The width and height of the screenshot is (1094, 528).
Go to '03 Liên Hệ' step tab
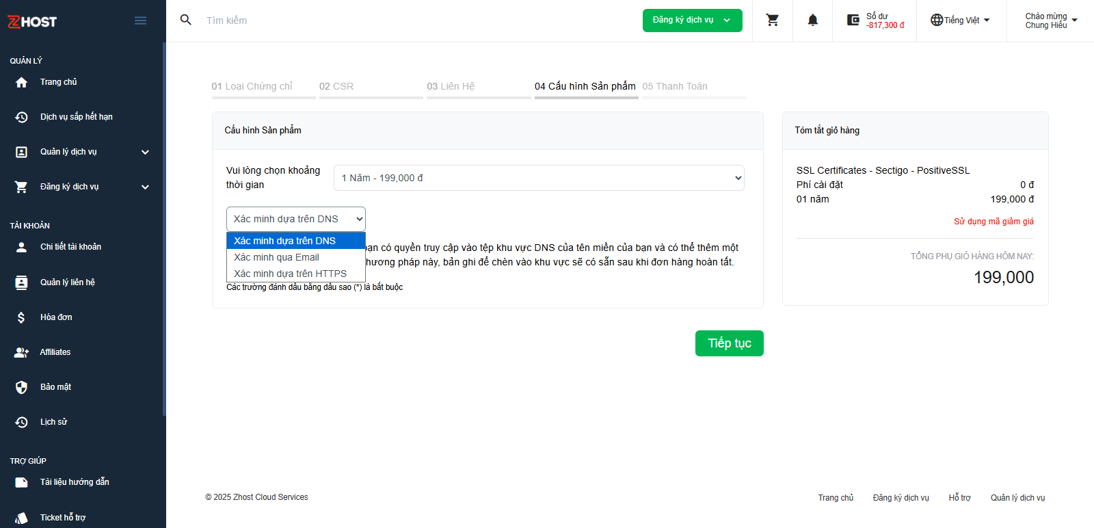click(x=451, y=86)
